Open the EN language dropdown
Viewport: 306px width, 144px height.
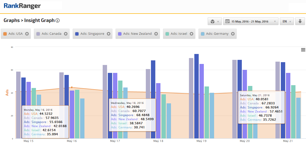(286, 21)
